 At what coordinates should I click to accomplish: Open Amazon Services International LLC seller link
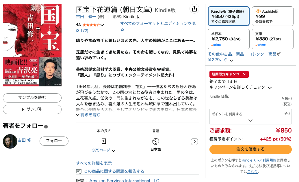pos(124,180)
